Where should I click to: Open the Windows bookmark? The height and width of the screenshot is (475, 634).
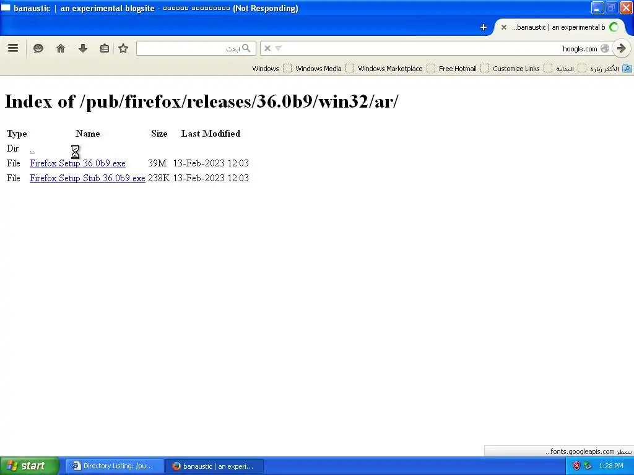tap(272, 69)
